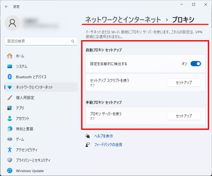
Task: Click セットアップ スクリプトを使う row text
Action: 110,80
